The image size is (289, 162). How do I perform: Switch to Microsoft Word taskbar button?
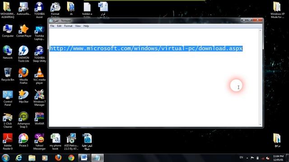[84, 158]
